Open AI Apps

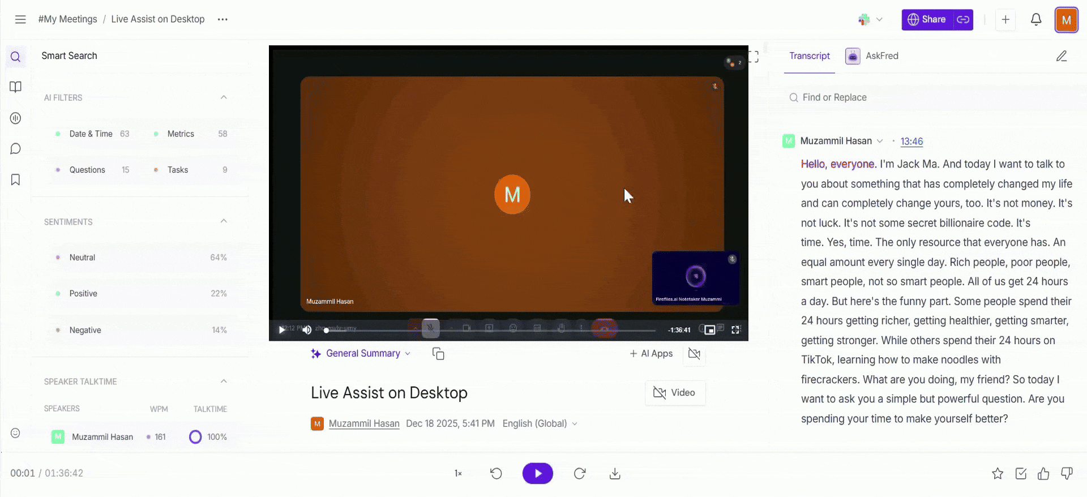(x=651, y=354)
